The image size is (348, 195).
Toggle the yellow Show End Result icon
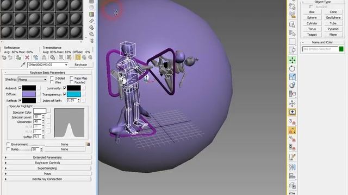(x=78, y=58)
